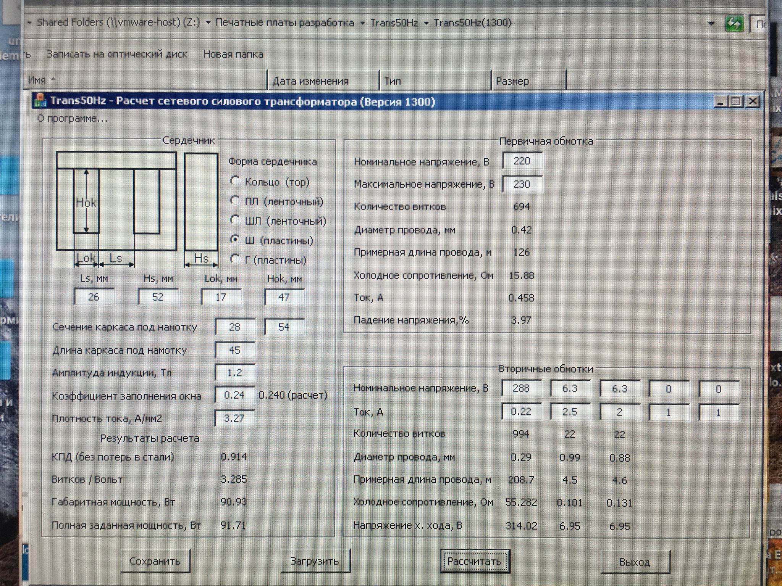Click the secondary current field with 0.22
Screen dimensions: 782x586
(522, 411)
